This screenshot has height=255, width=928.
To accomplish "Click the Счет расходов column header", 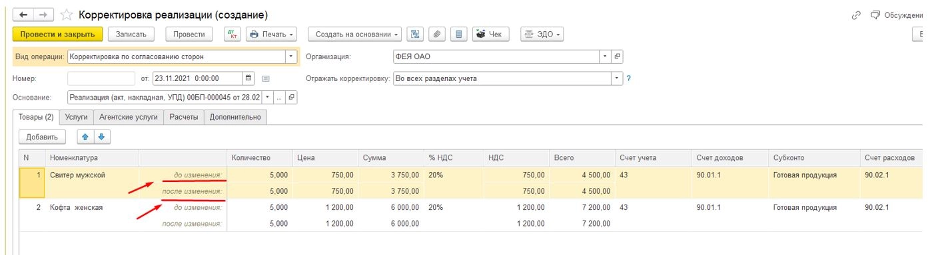I will [891, 158].
